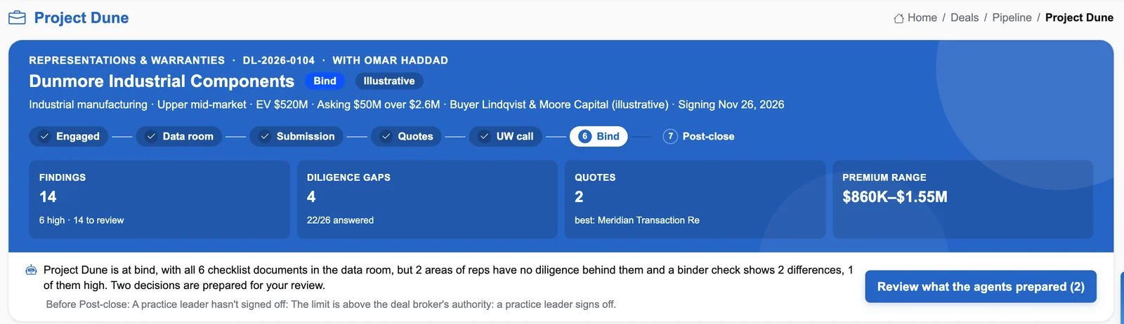Click the Home house icon in breadcrumb
This screenshot has height=324, width=1124.
pos(898,18)
